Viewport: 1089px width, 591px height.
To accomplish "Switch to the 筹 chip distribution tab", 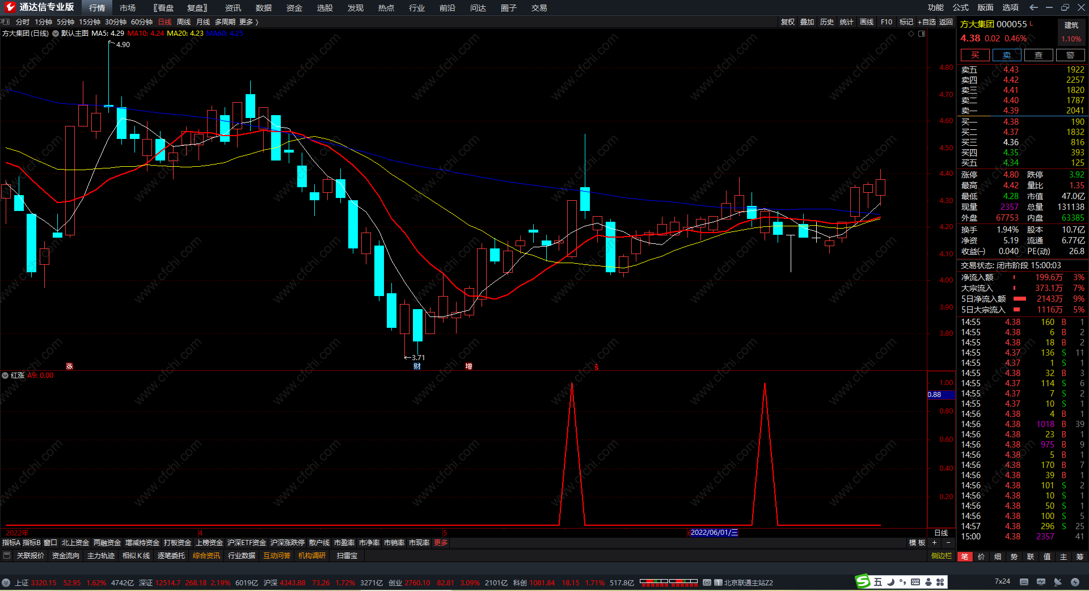I will click(1080, 556).
